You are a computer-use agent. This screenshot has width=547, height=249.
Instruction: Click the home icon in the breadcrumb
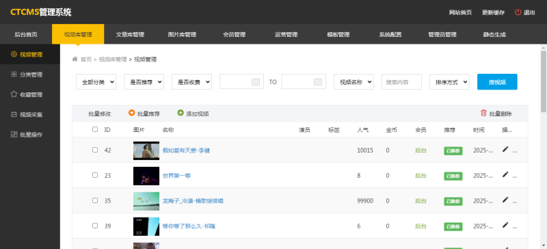tap(75, 59)
